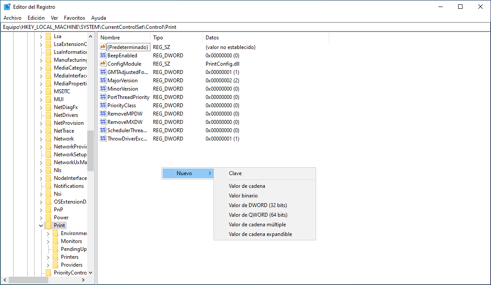Select the ThrowDriverExc value entry
This screenshot has width=491, height=285.
pos(128,138)
